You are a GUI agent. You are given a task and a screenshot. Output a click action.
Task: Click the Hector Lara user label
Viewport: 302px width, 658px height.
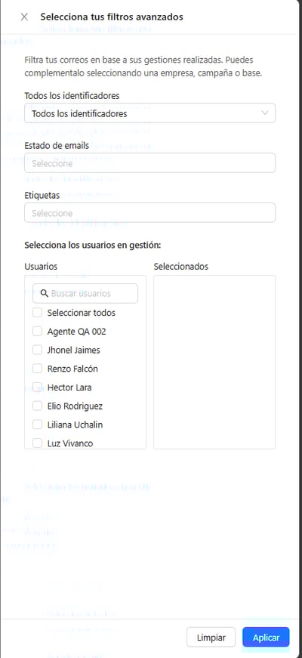pos(69,388)
